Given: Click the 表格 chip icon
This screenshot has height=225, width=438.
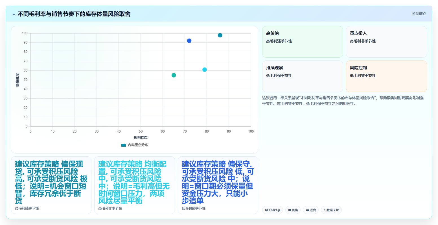Looking at the screenshot, I should coord(290,210).
